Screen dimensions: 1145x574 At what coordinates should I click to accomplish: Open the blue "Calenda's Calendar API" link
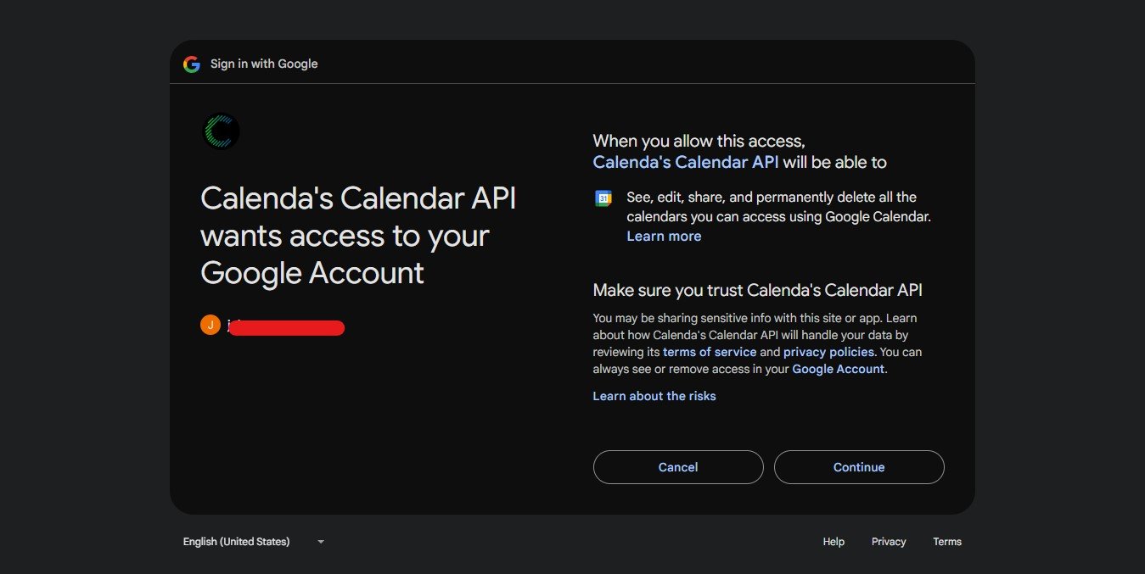[685, 162]
